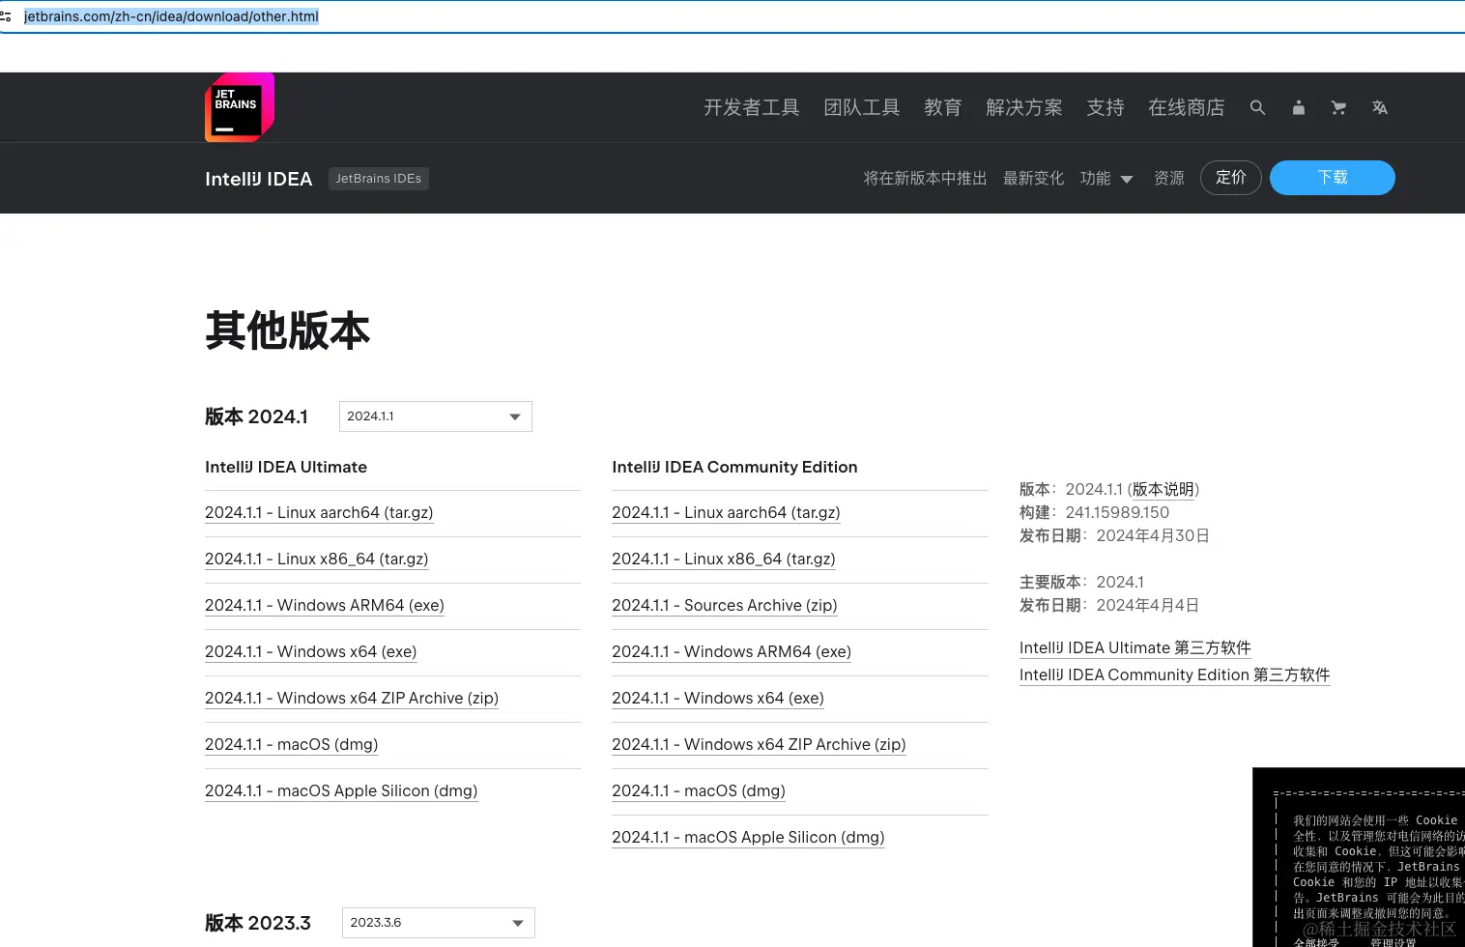Click the site info icon in address bar
1465x947 pixels.
6,16
